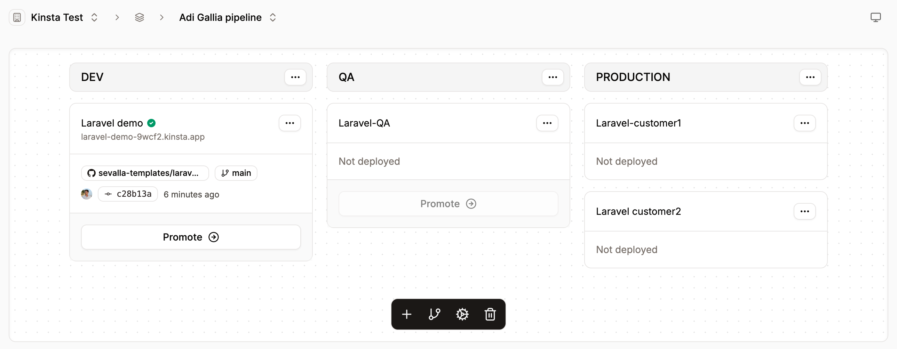The image size is (897, 349).
Task: Open the Laravel-QA app options menu
Action: click(547, 123)
